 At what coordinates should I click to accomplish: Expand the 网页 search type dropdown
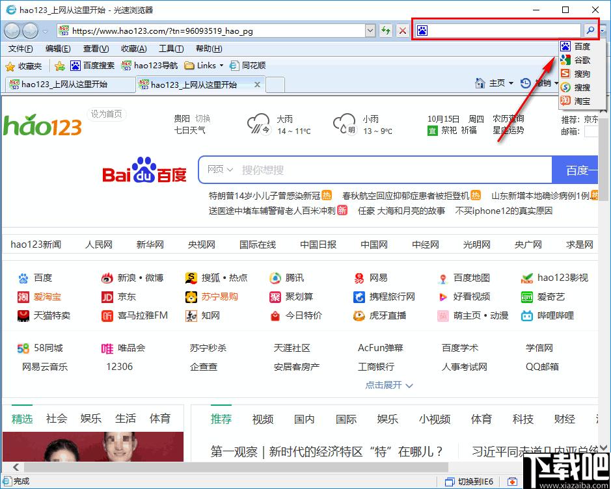(220, 170)
